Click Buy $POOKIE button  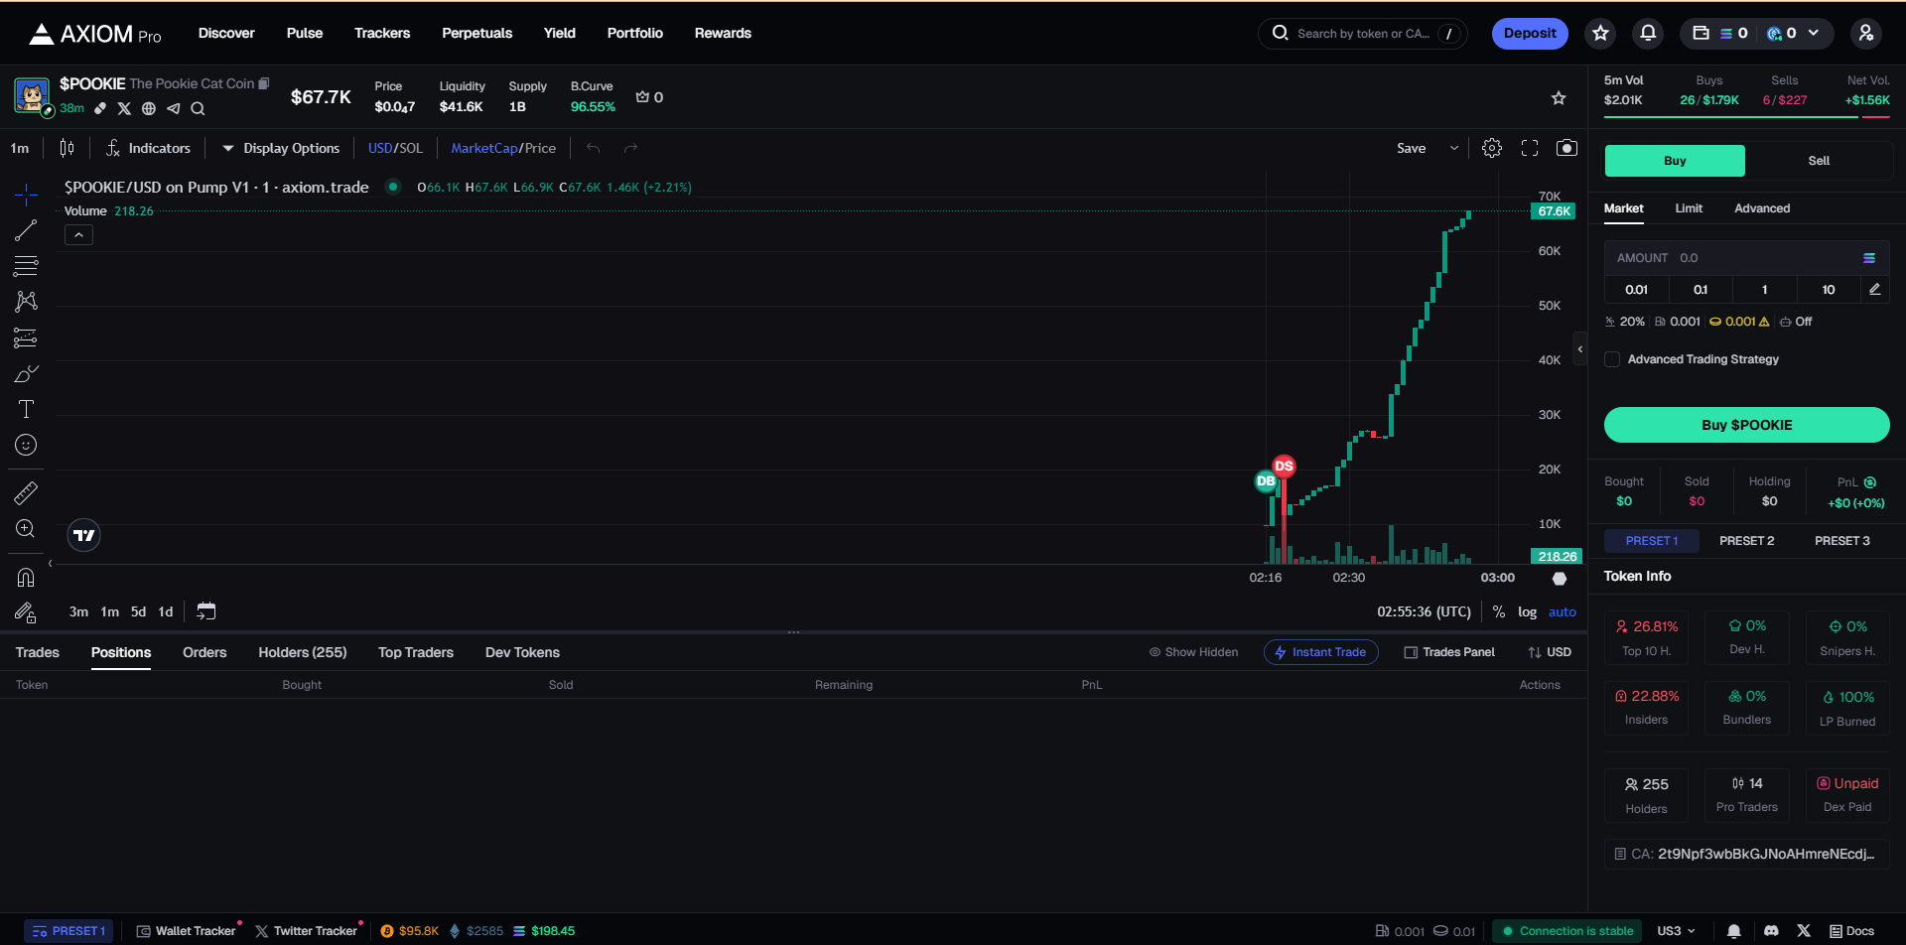(x=1747, y=425)
